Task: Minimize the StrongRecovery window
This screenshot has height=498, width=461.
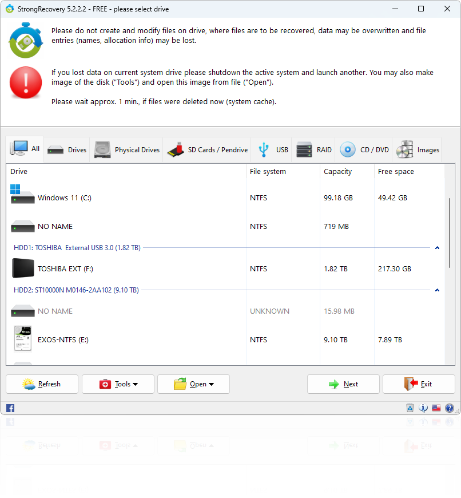Action: (x=395, y=9)
